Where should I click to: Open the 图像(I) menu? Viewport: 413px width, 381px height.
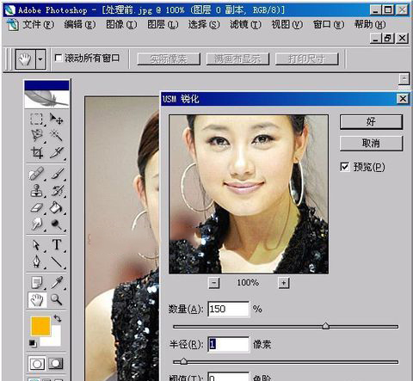click(x=121, y=25)
